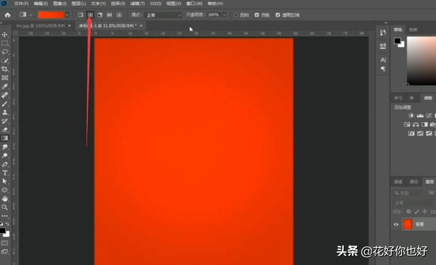
Task: Click the Home icon in options bar
Action: click(x=7, y=15)
